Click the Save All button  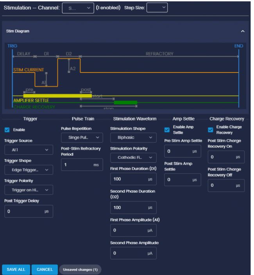pyautogui.click(x=16, y=269)
